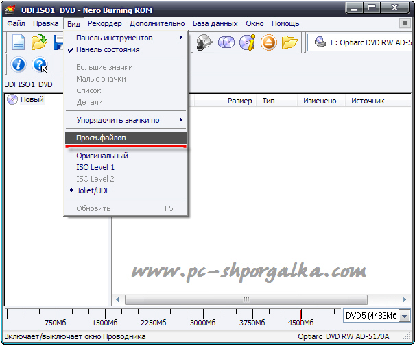
Task: Select the ISO Level 1 view option
Action: coord(126,167)
